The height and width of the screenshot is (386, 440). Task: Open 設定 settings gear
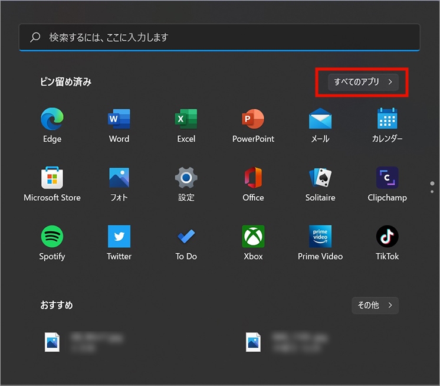tap(186, 184)
